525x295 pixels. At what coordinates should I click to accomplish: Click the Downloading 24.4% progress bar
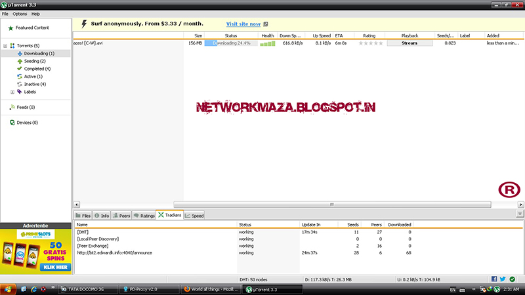point(231,43)
